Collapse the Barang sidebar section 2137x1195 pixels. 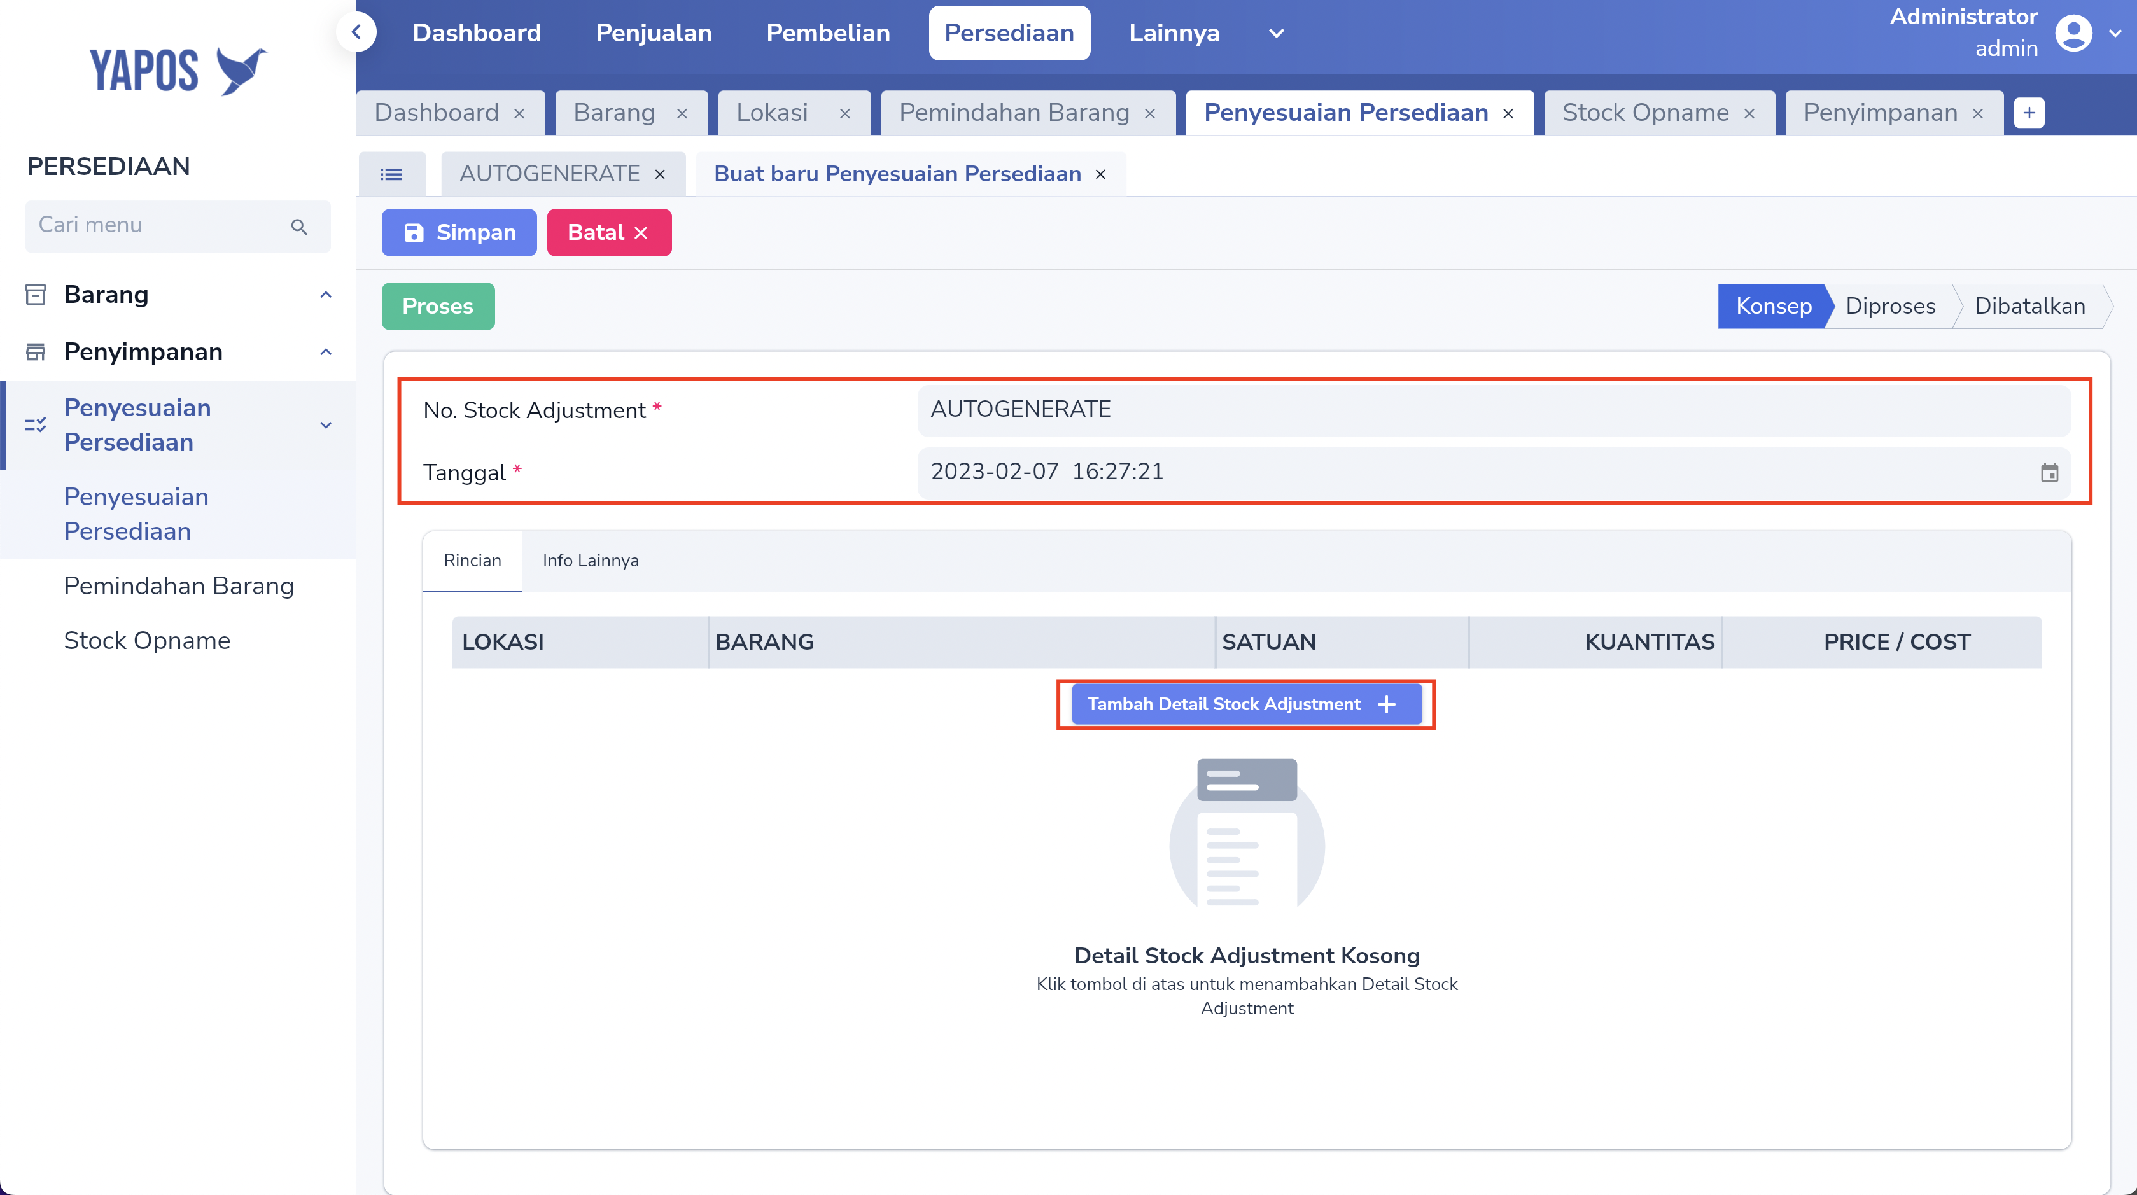326,295
